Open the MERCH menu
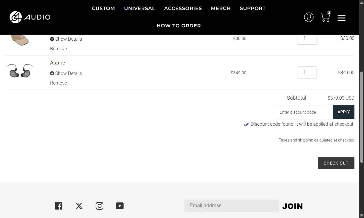This screenshot has width=364, height=218. [221, 8]
